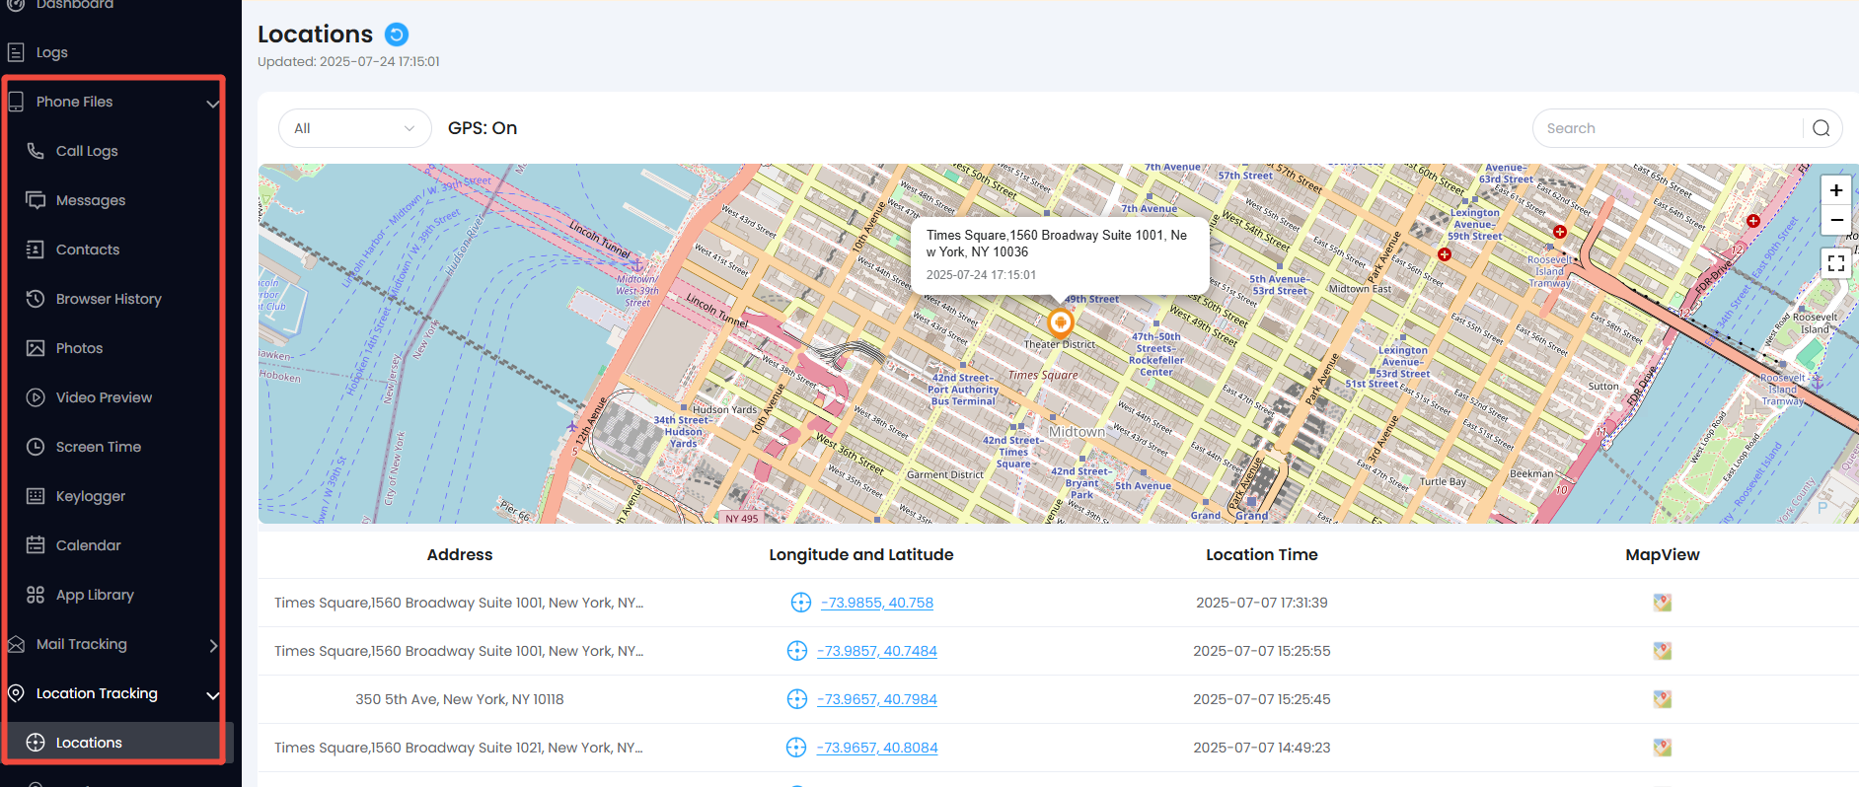Collapse the Phone Files section

coord(212,103)
